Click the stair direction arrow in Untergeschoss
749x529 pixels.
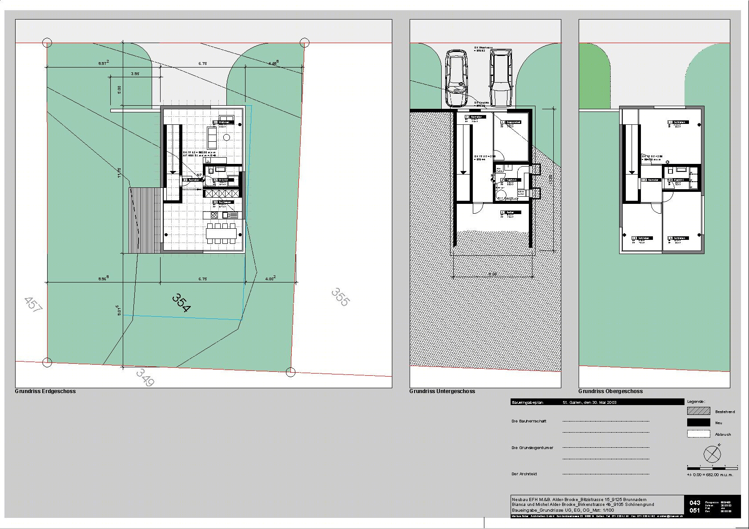point(463,149)
